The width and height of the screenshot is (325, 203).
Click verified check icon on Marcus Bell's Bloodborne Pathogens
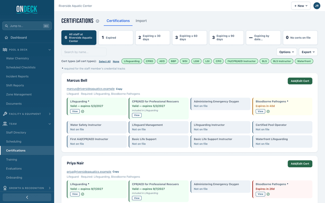(x=268, y=111)
